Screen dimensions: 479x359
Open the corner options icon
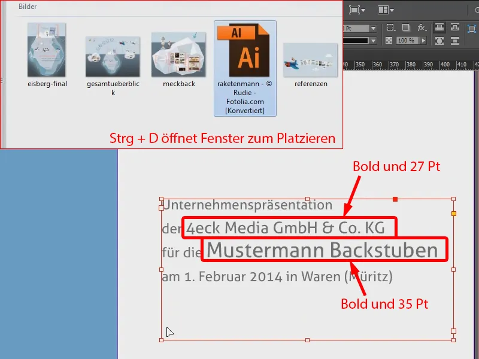tap(390, 27)
